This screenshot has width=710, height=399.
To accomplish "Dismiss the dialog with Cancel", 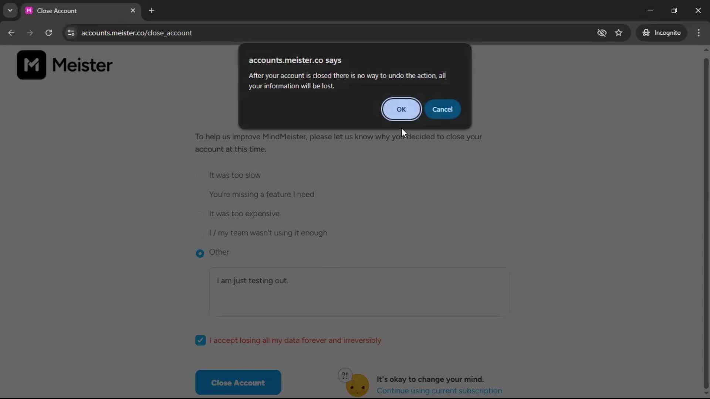I will point(442,109).
